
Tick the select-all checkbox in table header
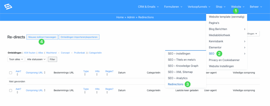click(x=11, y=73)
